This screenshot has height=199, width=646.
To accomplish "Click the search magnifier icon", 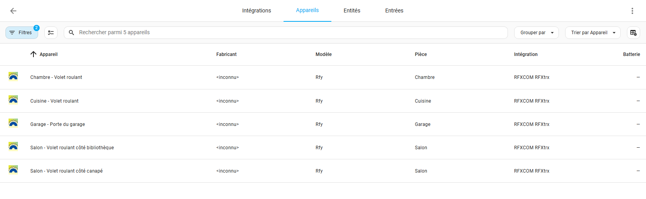I will click(x=72, y=33).
